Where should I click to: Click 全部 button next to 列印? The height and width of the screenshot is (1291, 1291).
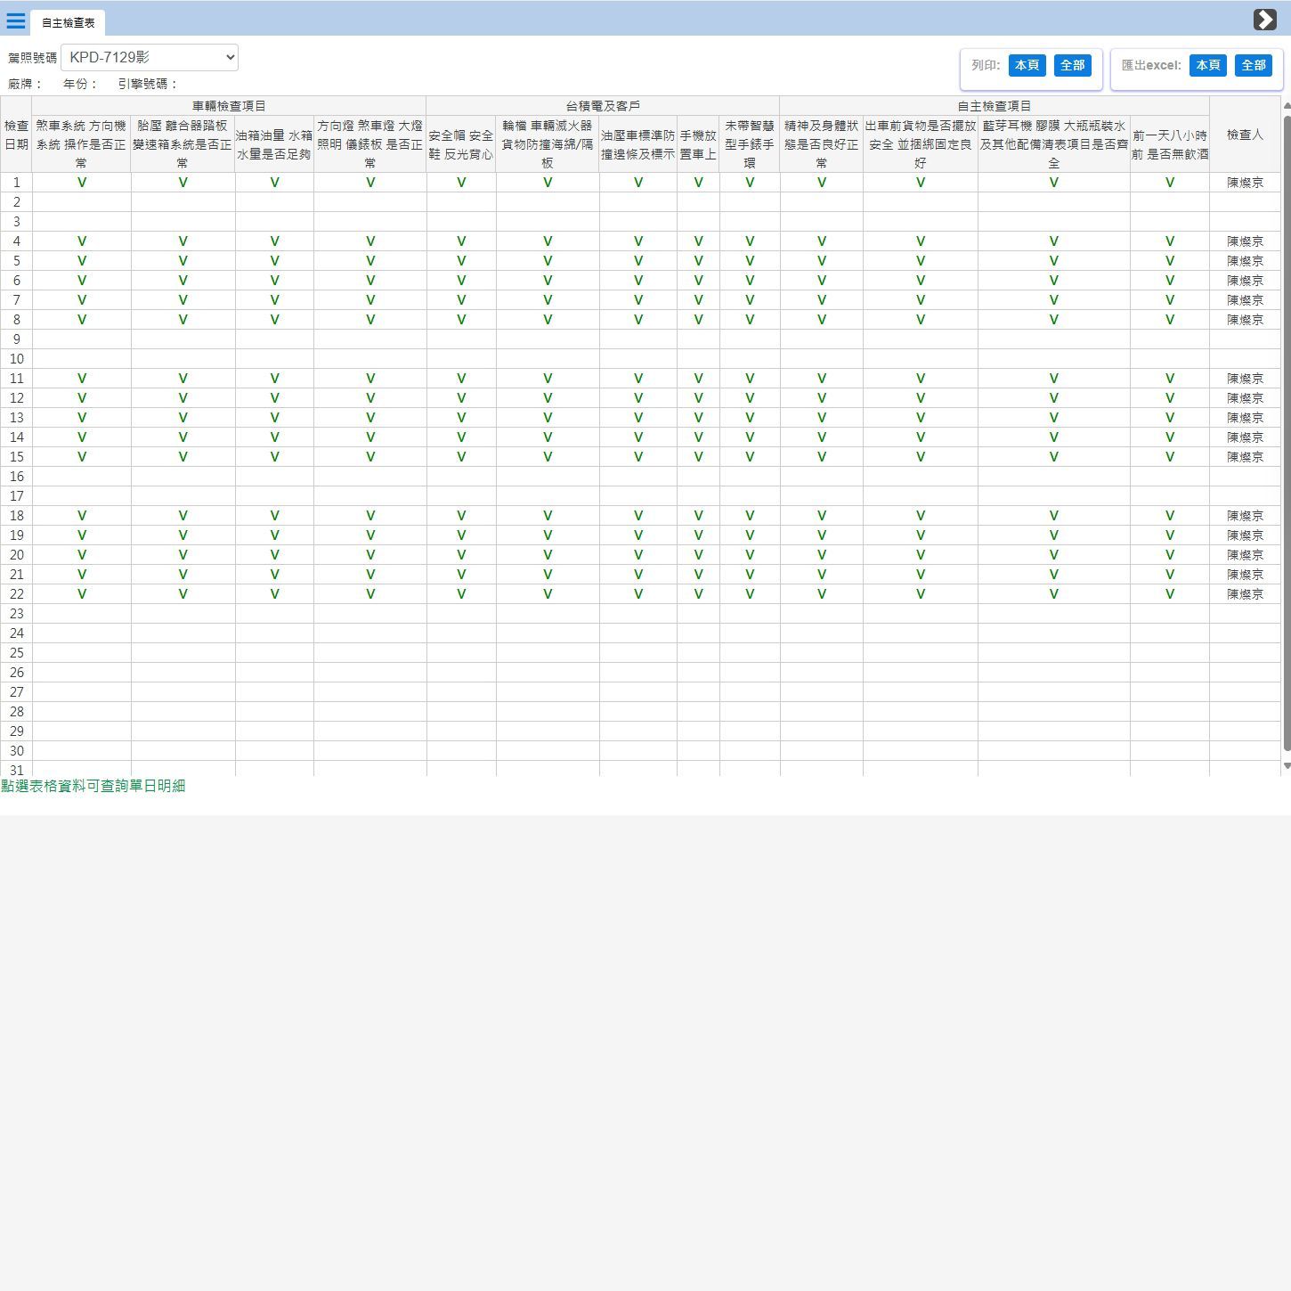[1073, 65]
